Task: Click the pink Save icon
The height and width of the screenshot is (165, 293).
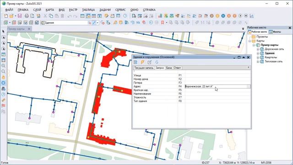Action: [20, 16]
